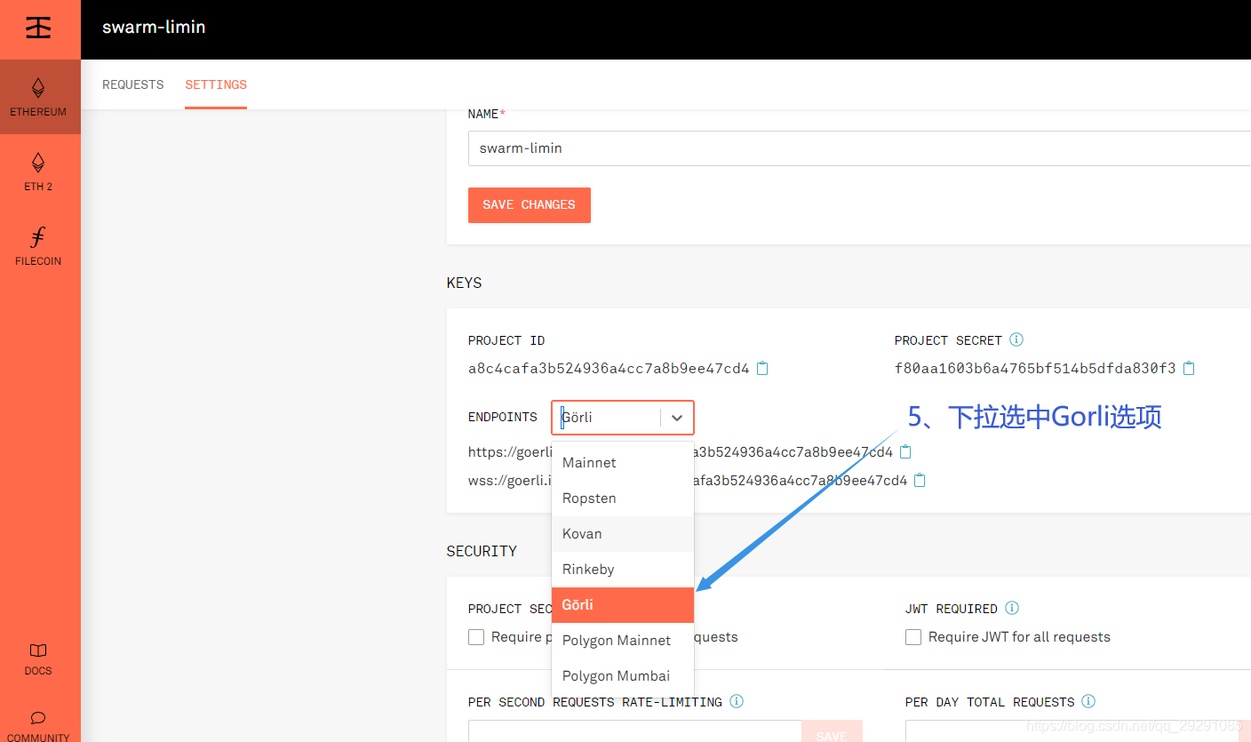Select Mainnet from the endpoints list
1251x742 pixels.
(x=623, y=463)
